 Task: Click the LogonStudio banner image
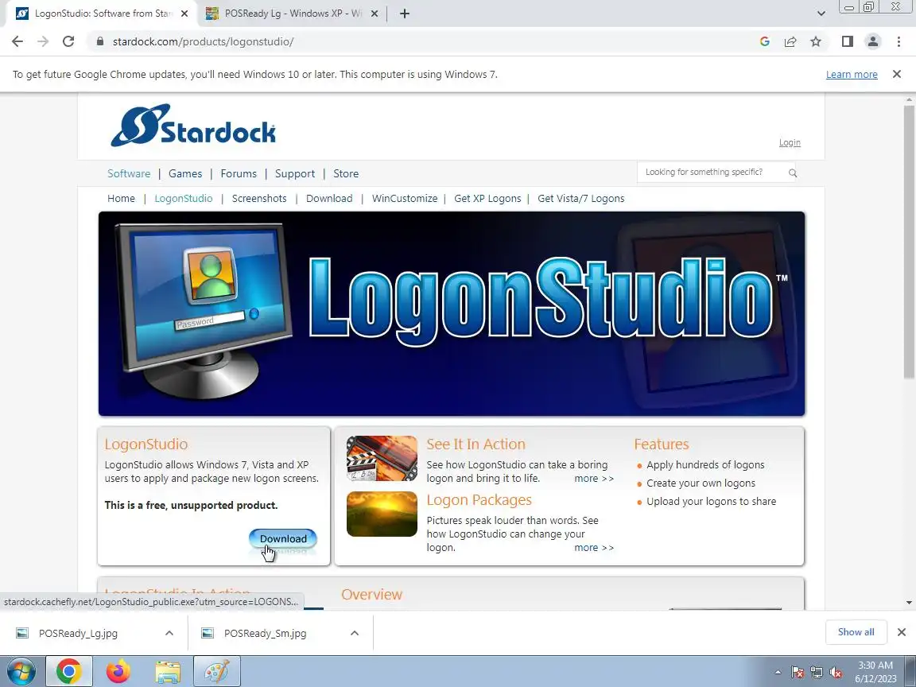(x=452, y=314)
